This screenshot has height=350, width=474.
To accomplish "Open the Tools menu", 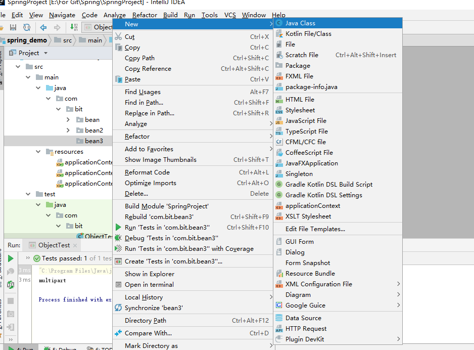I will click(210, 15).
